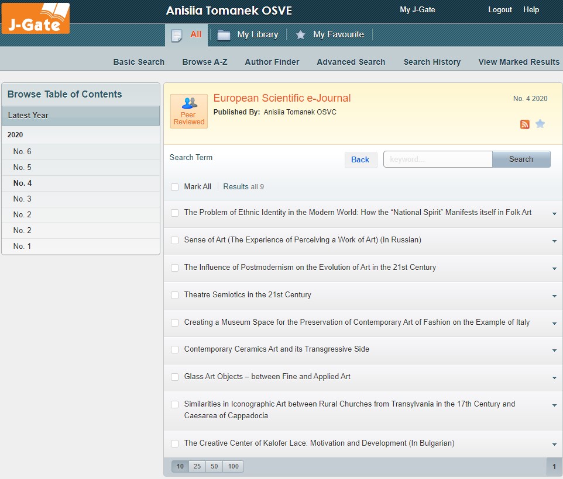563x479 pixels.
Task: Click the RSS feed icon
Action: tap(525, 124)
